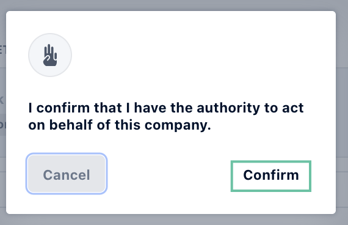Accept the declaration by clicking Confirm
Viewport: 348px width, 225px height.
click(x=270, y=176)
